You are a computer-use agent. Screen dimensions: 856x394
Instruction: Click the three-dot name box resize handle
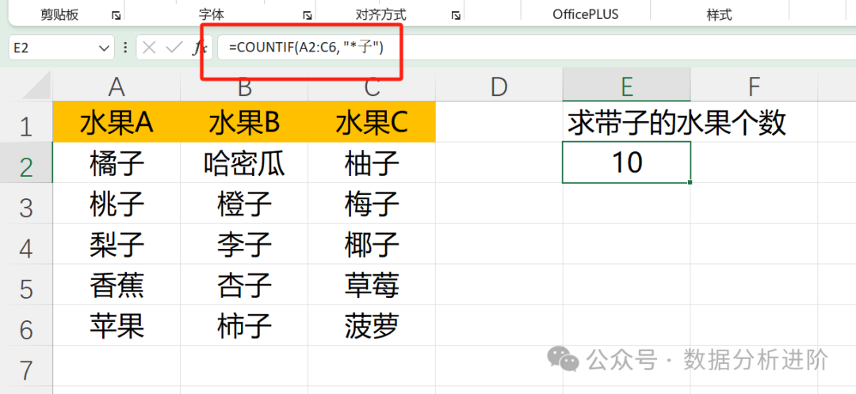point(126,48)
